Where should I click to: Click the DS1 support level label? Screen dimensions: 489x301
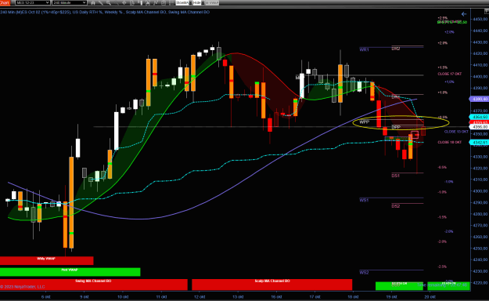(x=395, y=176)
